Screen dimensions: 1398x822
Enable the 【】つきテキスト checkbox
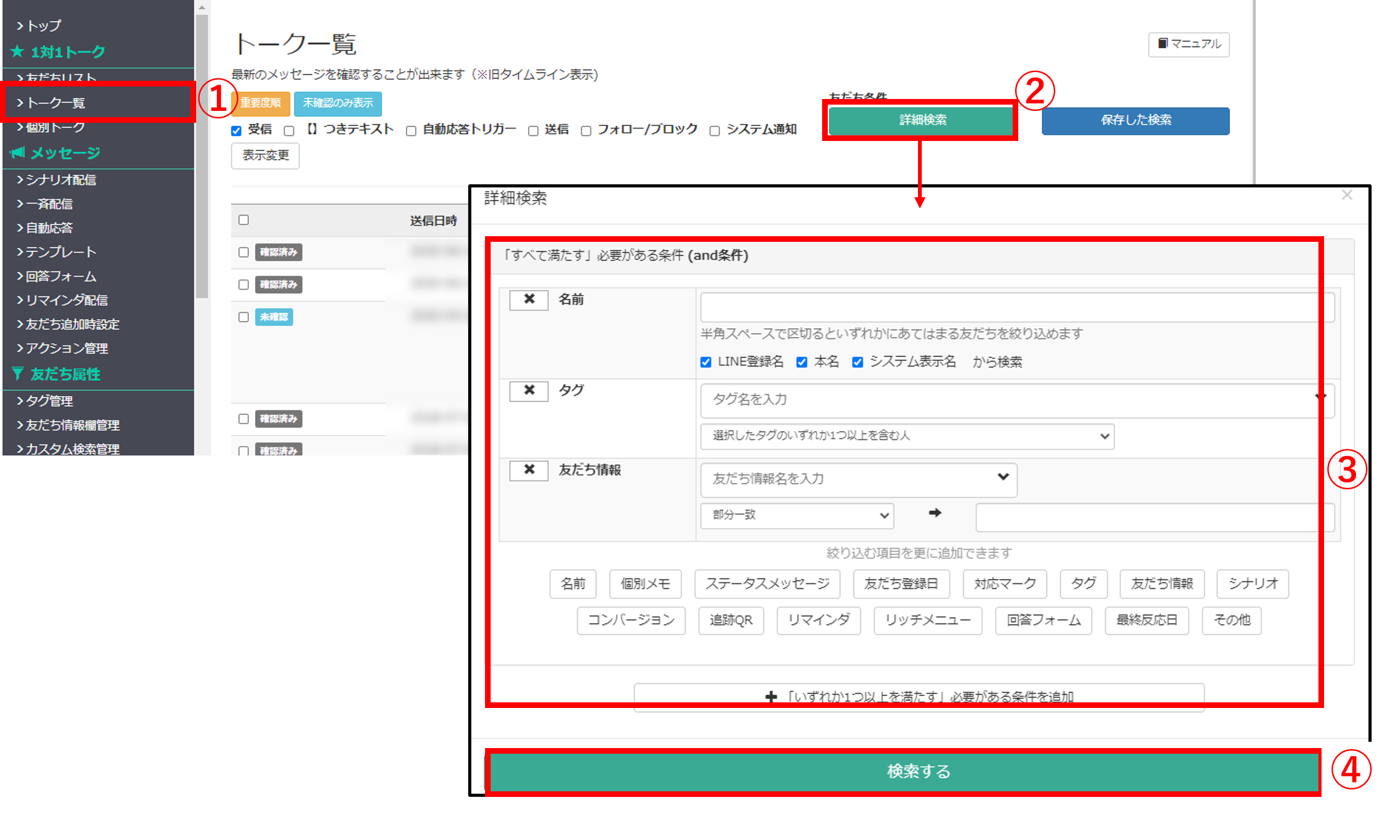pyautogui.click(x=289, y=130)
